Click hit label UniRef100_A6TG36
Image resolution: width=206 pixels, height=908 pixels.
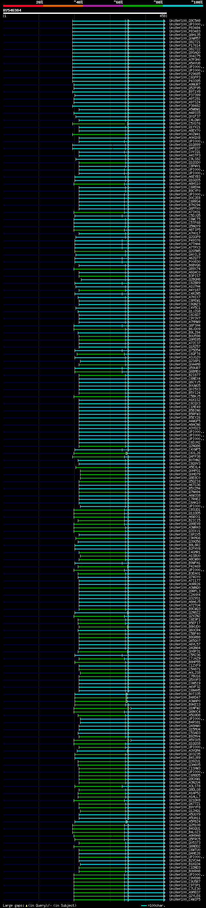coord(184,485)
